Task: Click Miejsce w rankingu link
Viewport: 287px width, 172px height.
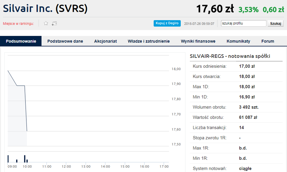Action: 18,24
